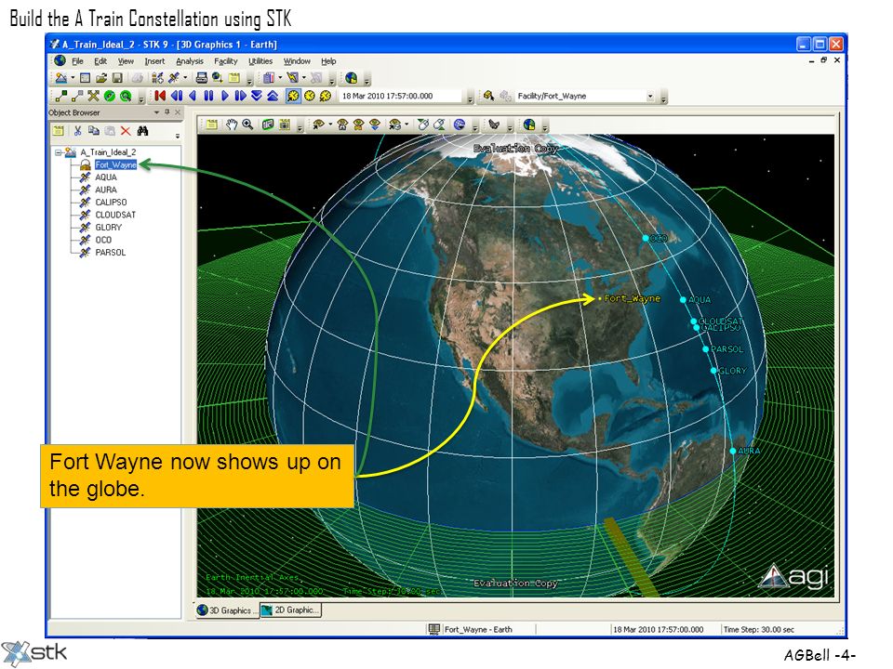Click the Report charts toolbar icon
Viewport: 893px width, 669px height.
point(269,77)
